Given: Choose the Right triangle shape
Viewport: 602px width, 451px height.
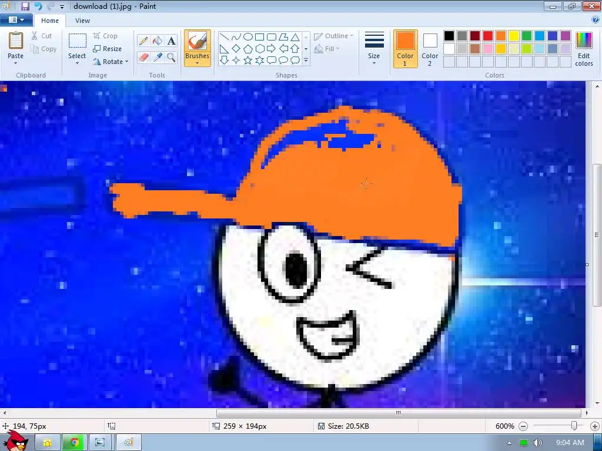Looking at the screenshot, I should 225,49.
